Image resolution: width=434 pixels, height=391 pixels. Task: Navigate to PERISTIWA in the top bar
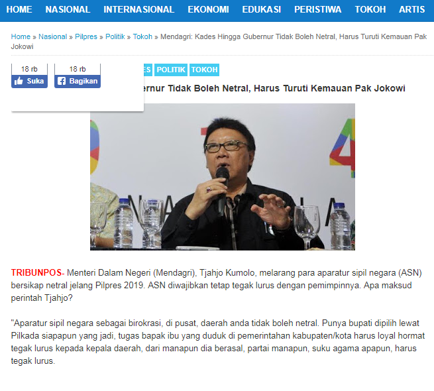(318, 9)
